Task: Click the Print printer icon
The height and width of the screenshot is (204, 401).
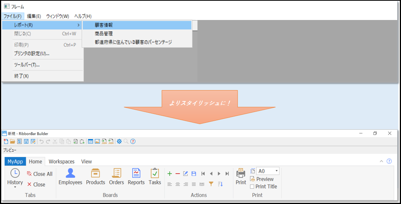Action: (241, 173)
